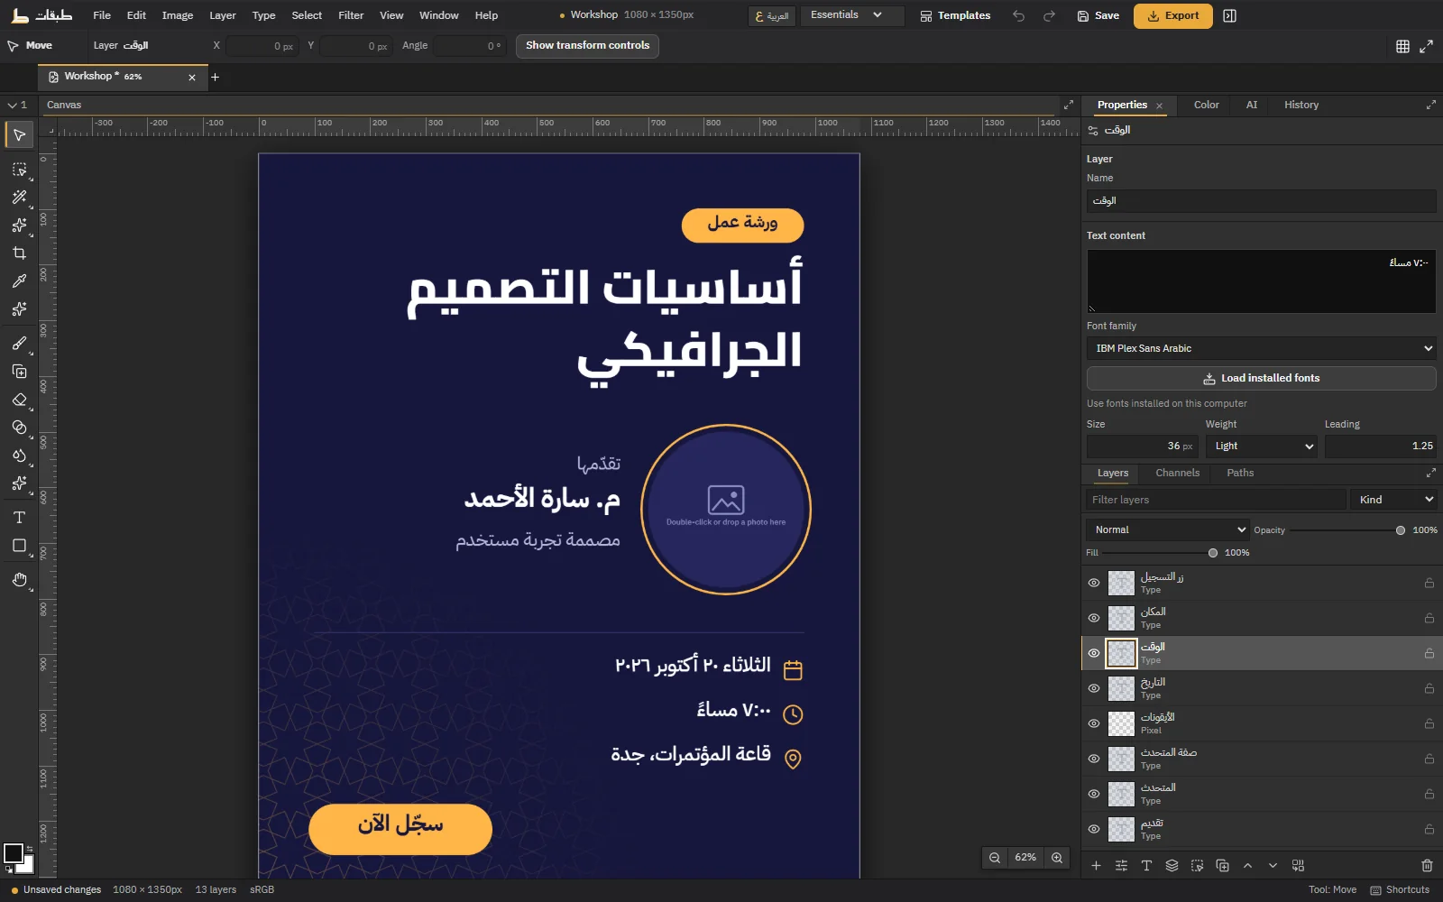The width and height of the screenshot is (1443, 902).
Task: Adjust the Opacity slider handle
Action: [1400, 530]
